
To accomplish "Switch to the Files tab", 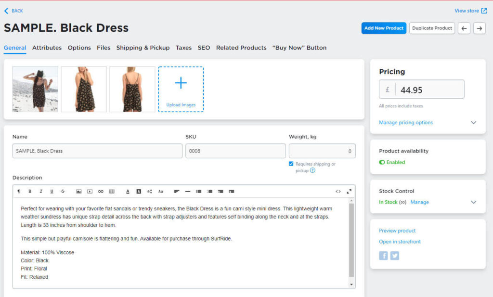I will click(x=104, y=48).
